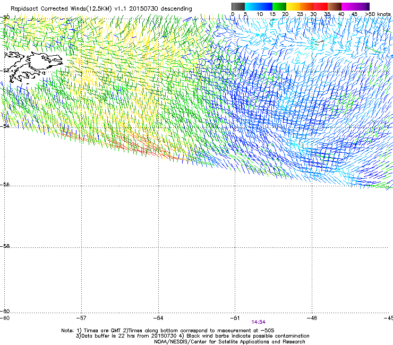This screenshot has width=393, height=345.
Task: Click the -60 longitude axis label
Action: tap(5, 318)
